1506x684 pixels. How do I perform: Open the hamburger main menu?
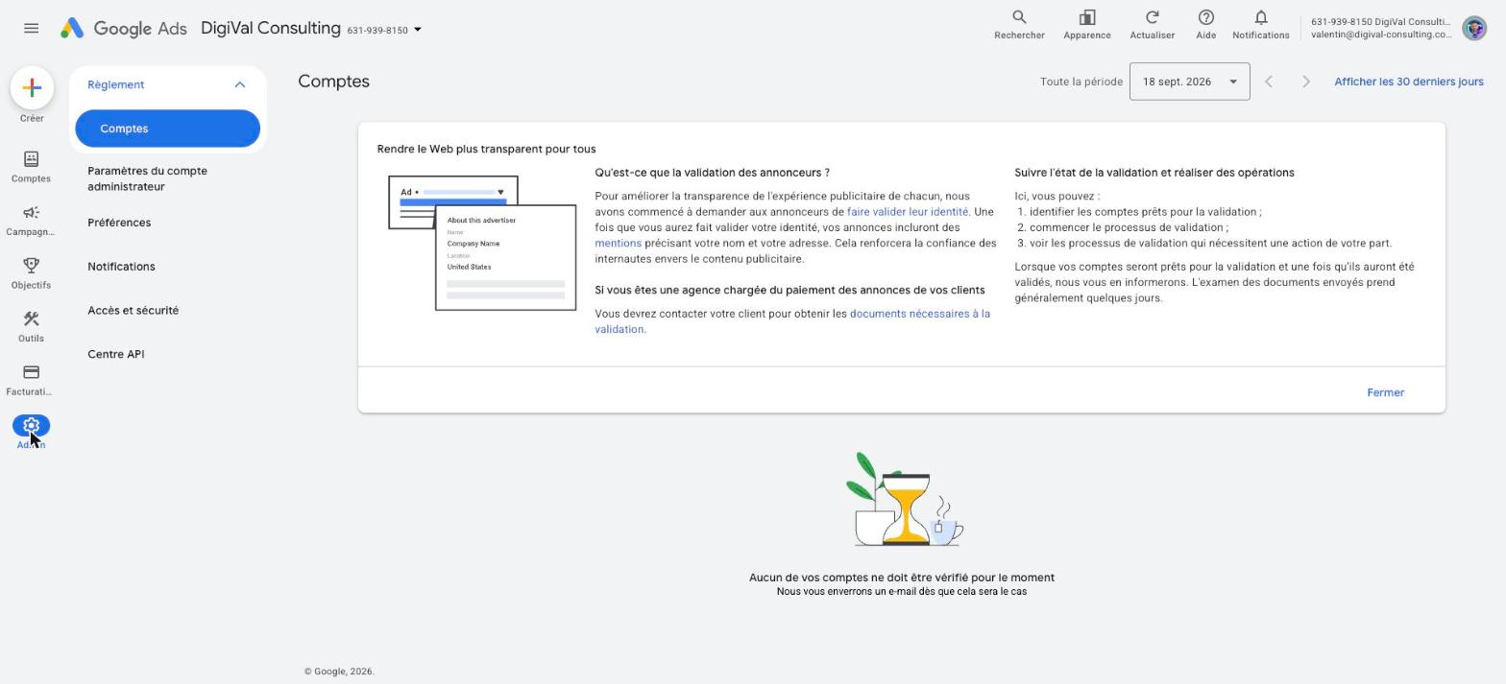31,29
